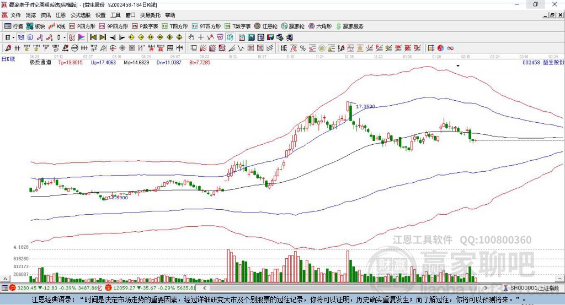565x305 pixels.
Task: Open the 设置 menu
Action: [x=100, y=15]
